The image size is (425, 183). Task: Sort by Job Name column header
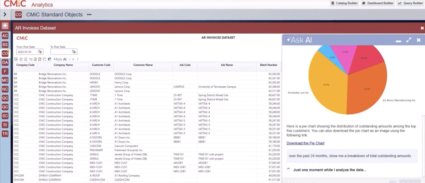[x=227, y=65]
